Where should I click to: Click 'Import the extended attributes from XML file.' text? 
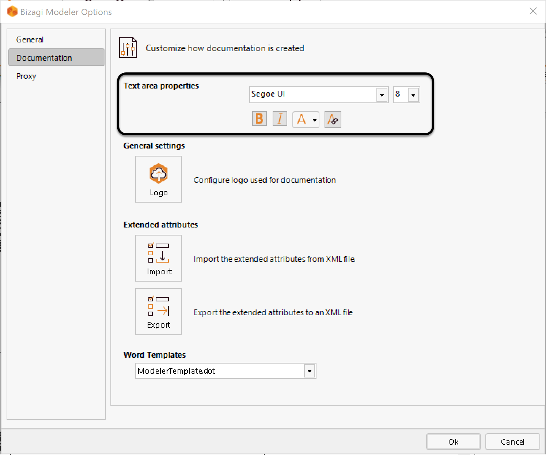click(274, 259)
